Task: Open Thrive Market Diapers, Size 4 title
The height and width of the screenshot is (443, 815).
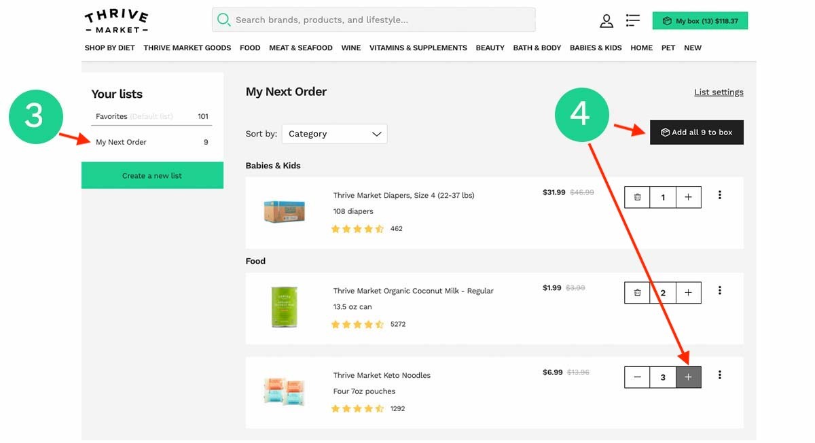Action: pyautogui.click(x=403, y=196)
